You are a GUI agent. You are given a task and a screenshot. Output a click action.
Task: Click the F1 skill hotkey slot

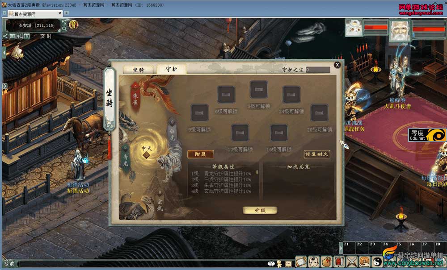350,248
